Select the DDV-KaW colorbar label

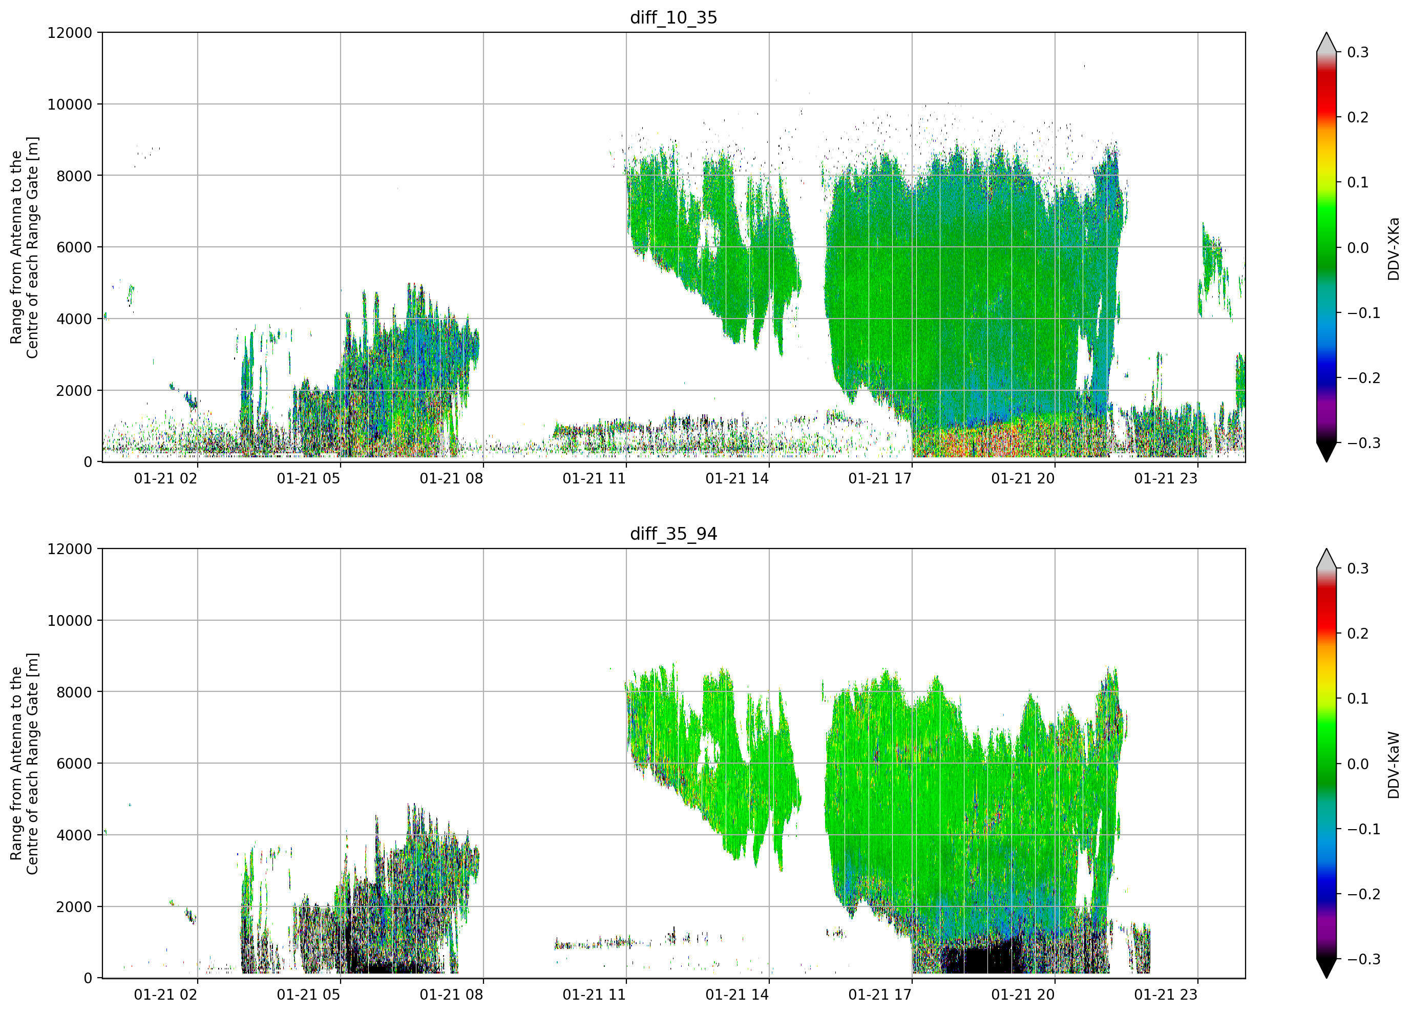1394,765
